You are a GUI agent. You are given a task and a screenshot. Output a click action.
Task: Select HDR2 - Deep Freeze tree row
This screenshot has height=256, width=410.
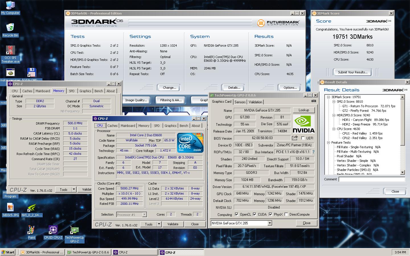click(365, 124)
